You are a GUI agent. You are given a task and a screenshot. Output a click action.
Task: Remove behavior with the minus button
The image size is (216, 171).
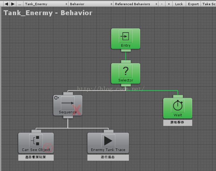pyautogui.click(x=162, y=4)
